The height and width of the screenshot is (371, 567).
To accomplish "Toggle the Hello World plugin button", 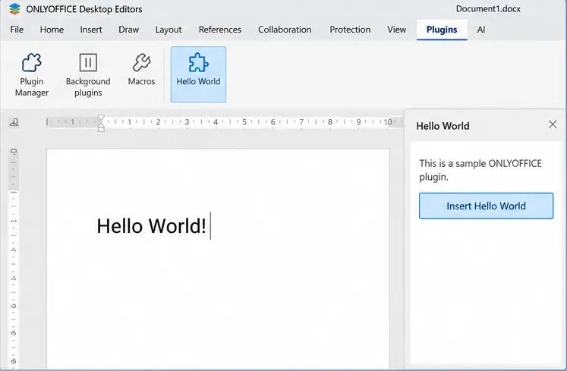I will (x=198, y=74).
